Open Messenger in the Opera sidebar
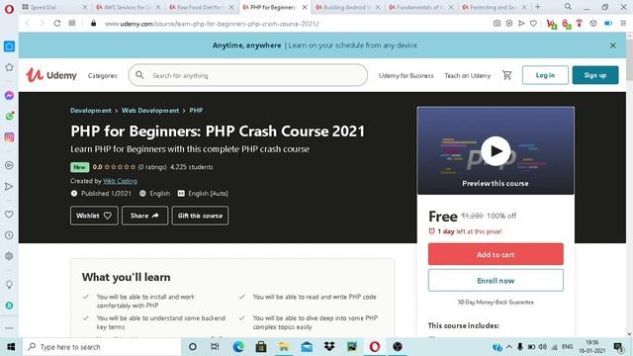The height and width of the screenshot is (356, 633). 9,95
